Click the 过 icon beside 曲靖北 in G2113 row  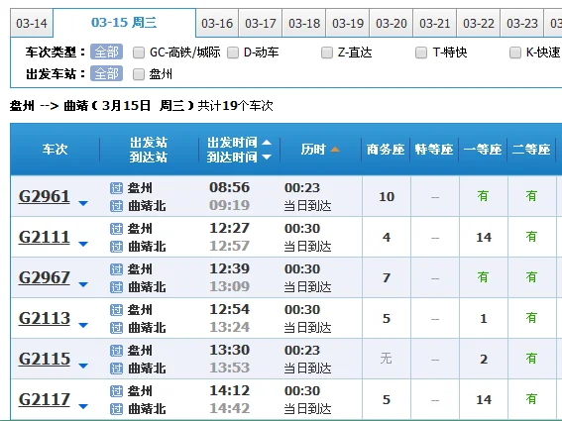pyautogui.click(x=116, y=328)
